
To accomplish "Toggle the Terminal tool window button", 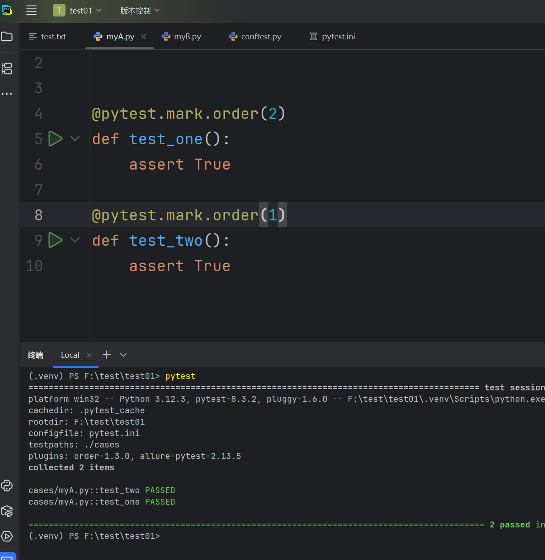I will click(x=8, y=556).
